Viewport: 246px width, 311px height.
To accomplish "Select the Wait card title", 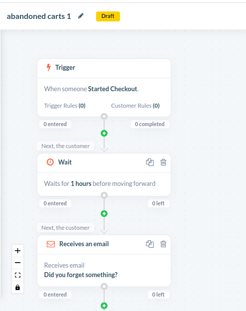I will [65, 162].
